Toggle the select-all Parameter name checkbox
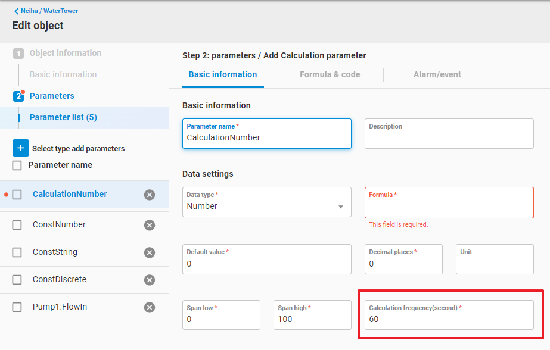 click(17, 165)
